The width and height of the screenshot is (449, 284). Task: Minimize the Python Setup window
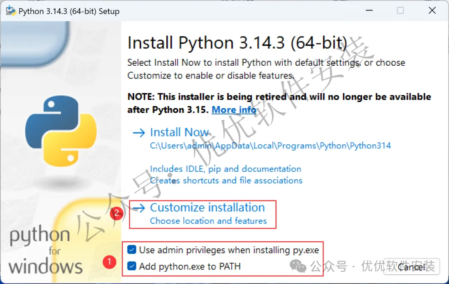(370, 10)
